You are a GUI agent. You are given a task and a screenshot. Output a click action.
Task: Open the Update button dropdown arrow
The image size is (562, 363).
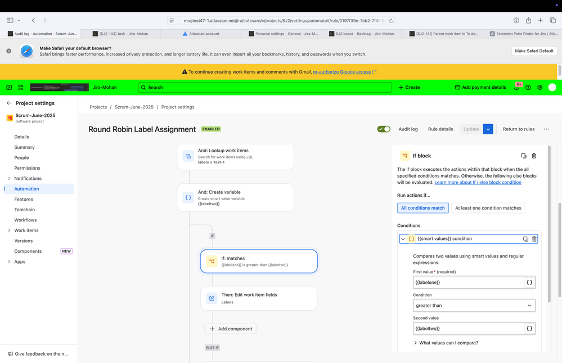(488, 129)
